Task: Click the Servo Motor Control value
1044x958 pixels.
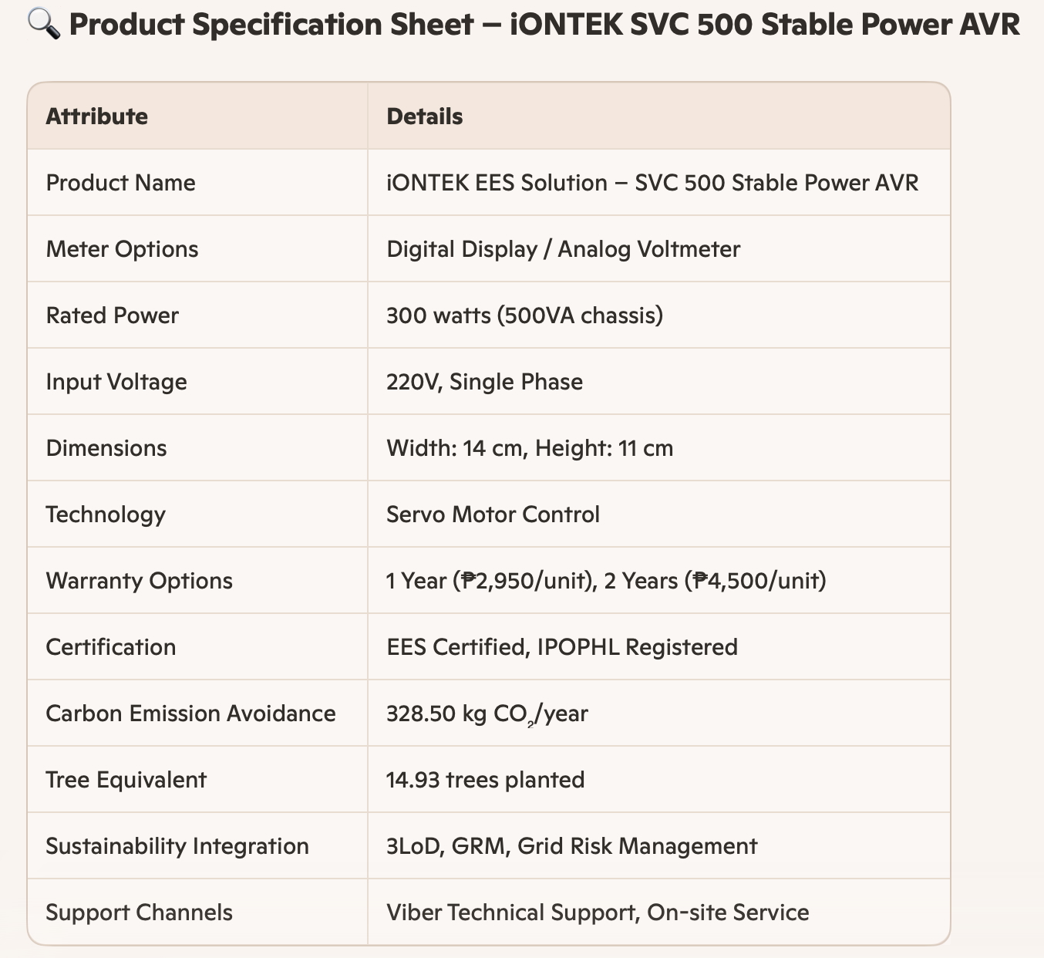Action: coord(493,514)
